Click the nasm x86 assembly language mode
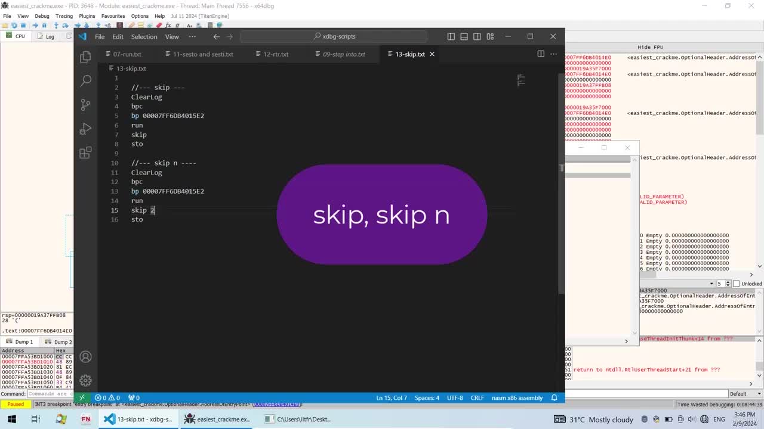 517,398
